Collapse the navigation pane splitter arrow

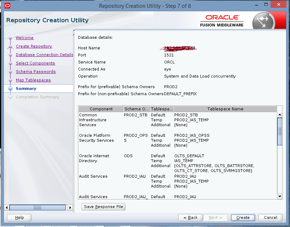tap(74, 30)
